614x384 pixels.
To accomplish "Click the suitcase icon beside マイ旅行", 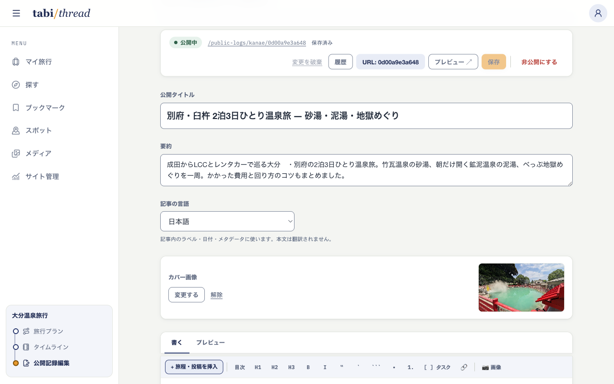I will [x=16, y=61].
